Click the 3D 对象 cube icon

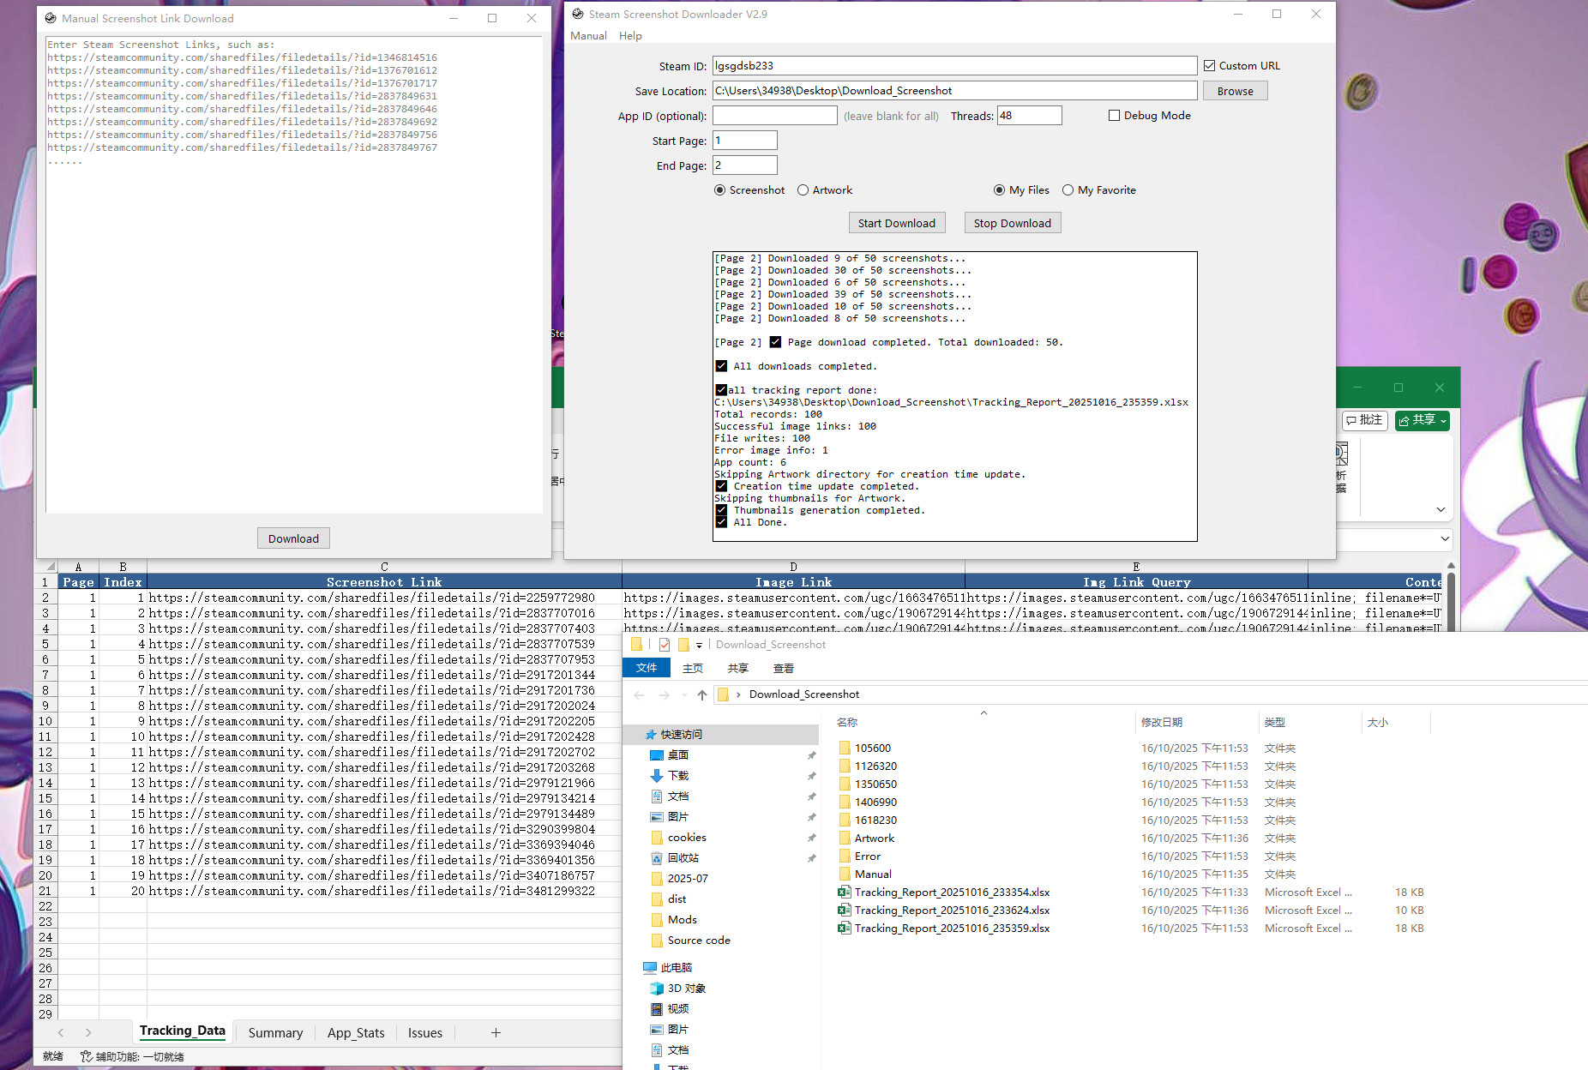pyautogui.click(x=657, y=988)
